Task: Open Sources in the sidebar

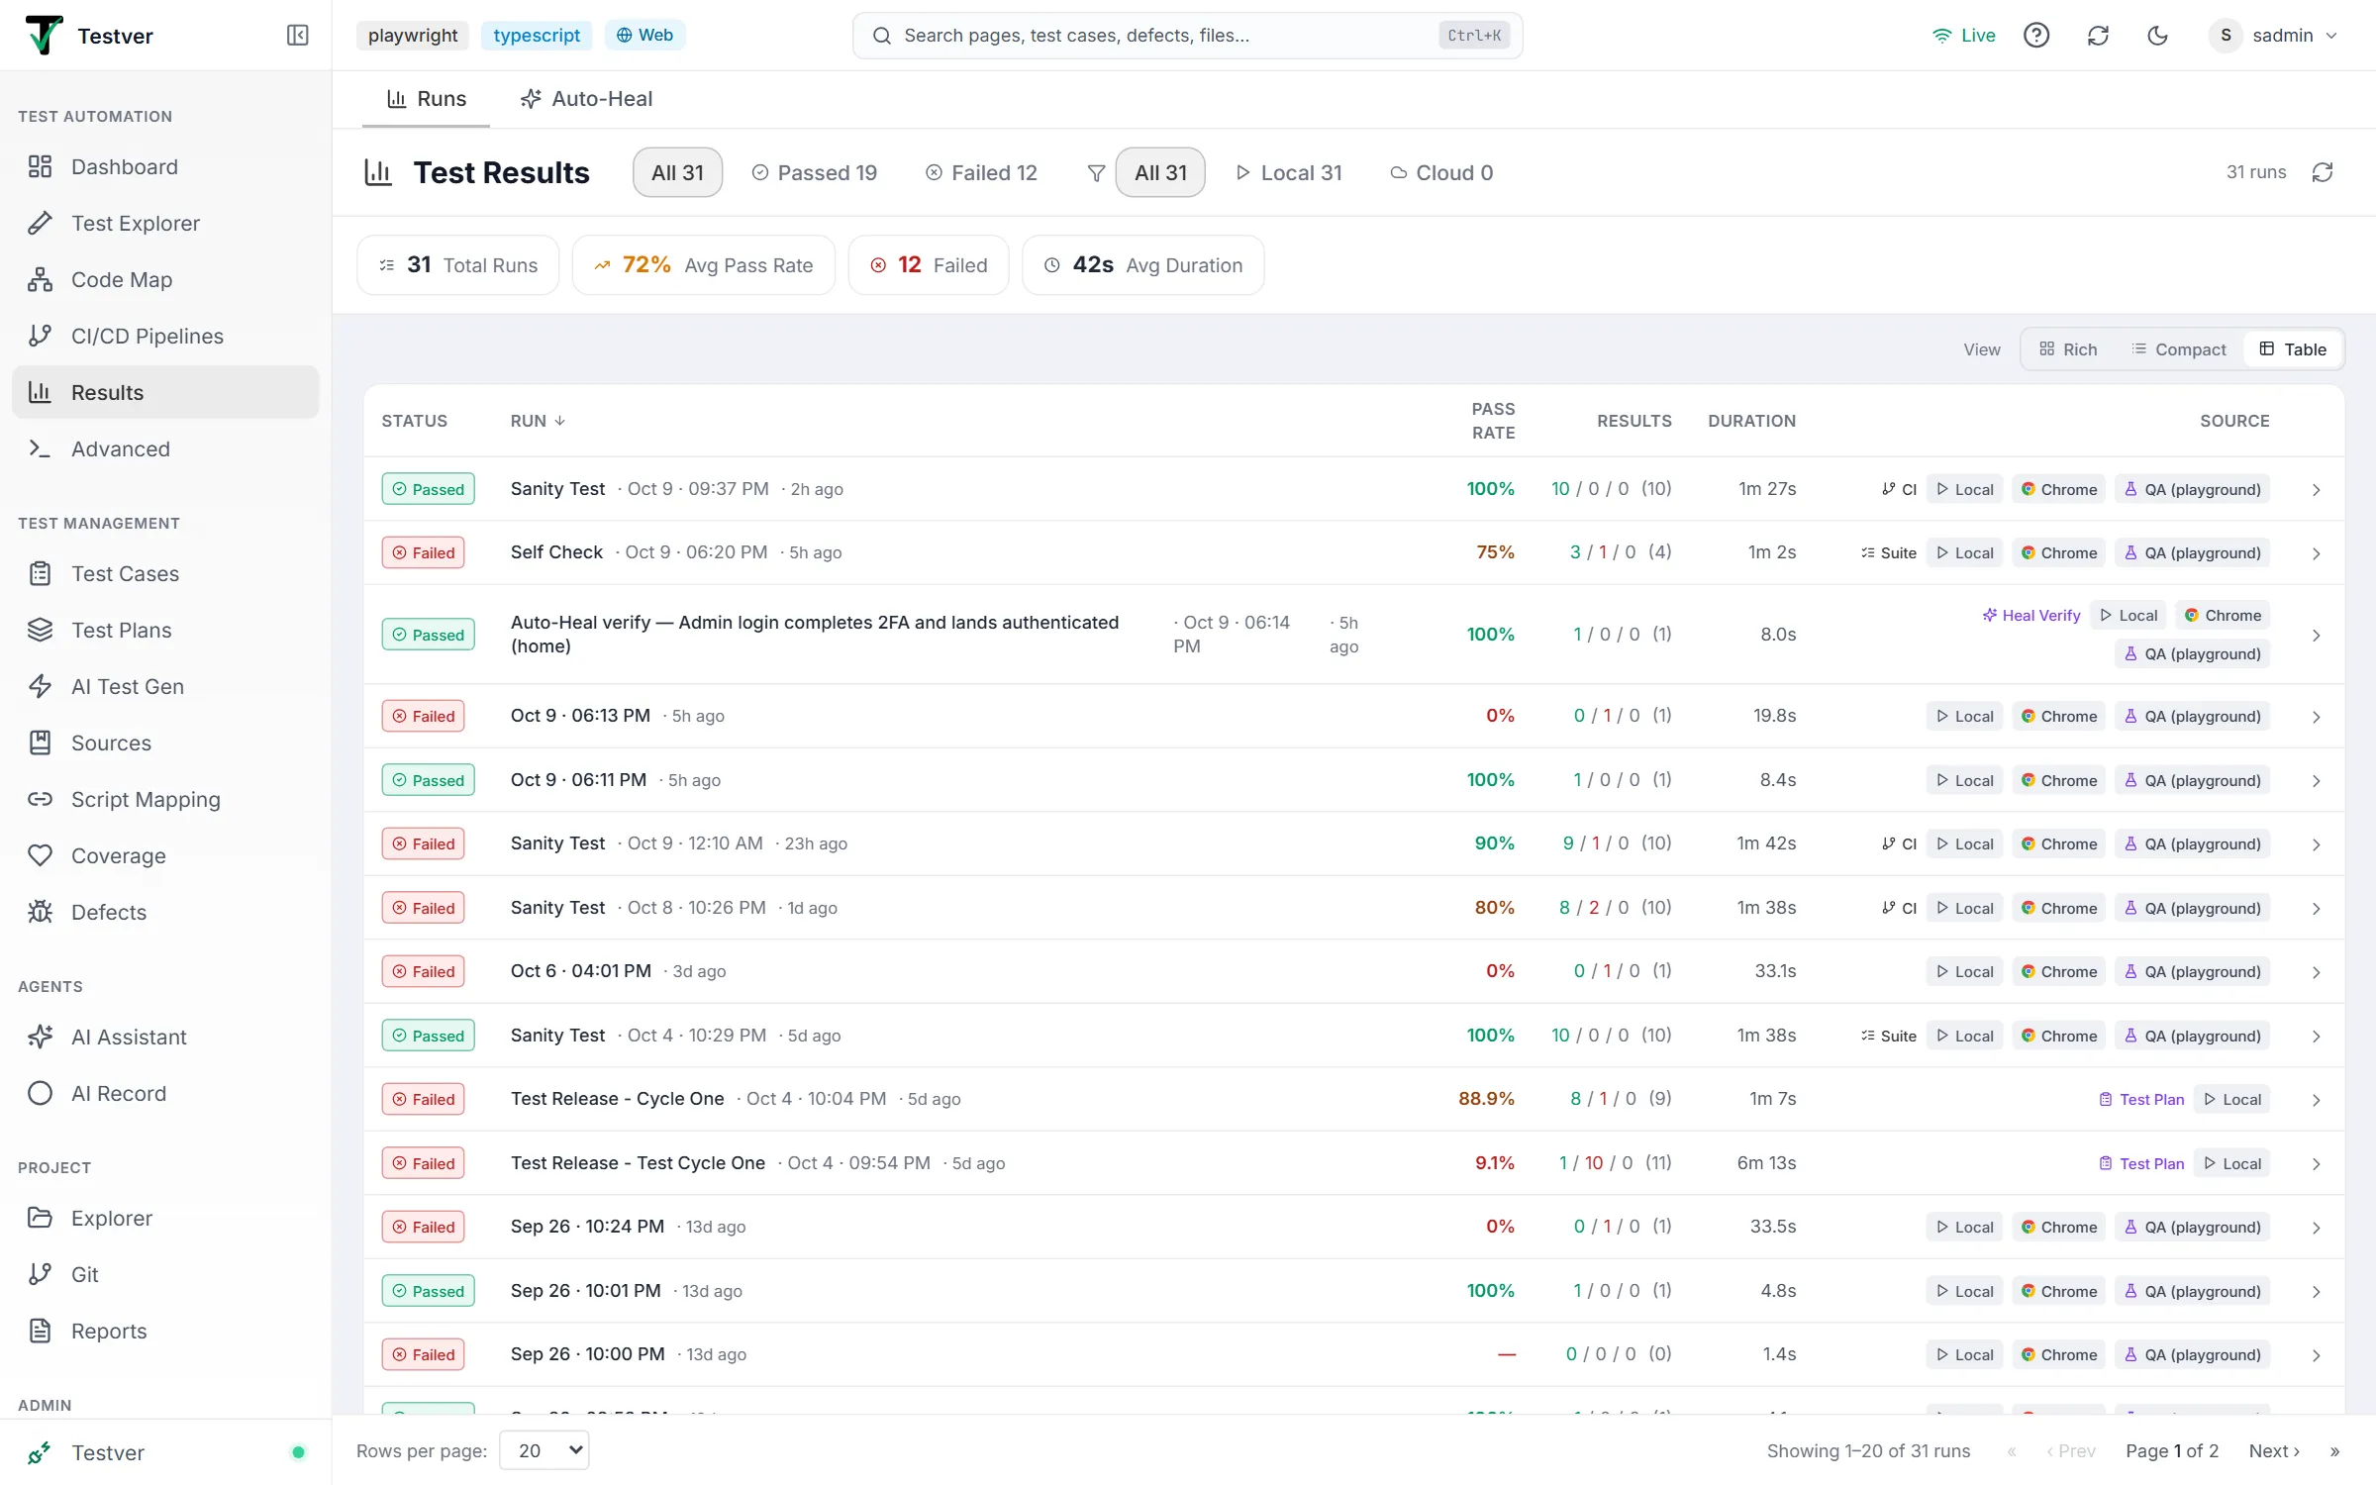Action: click(x=165, y=742)
